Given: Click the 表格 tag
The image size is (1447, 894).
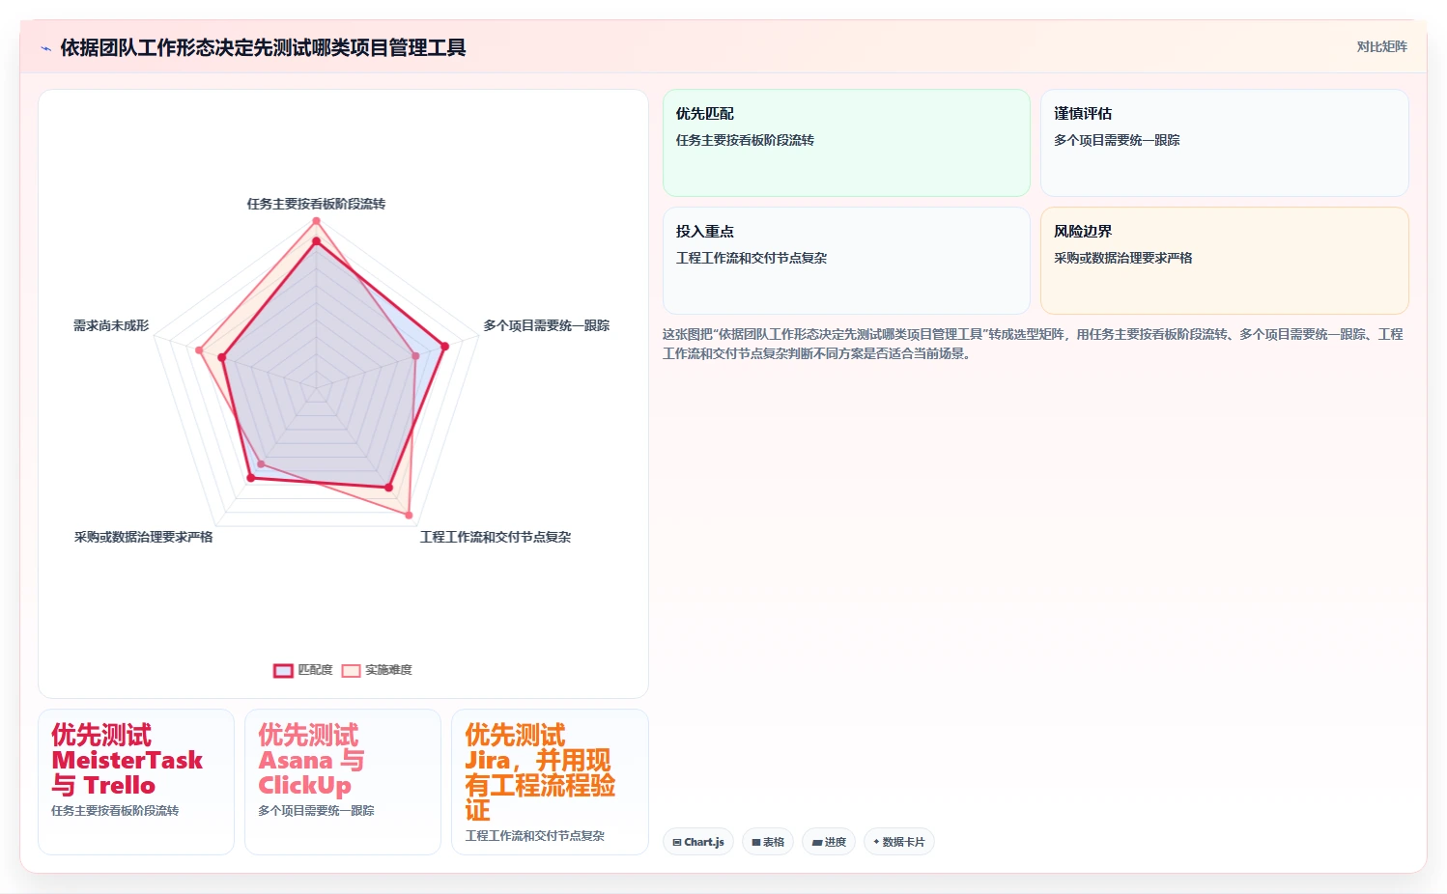Looking at the screenshot, I should click(768, 842).
